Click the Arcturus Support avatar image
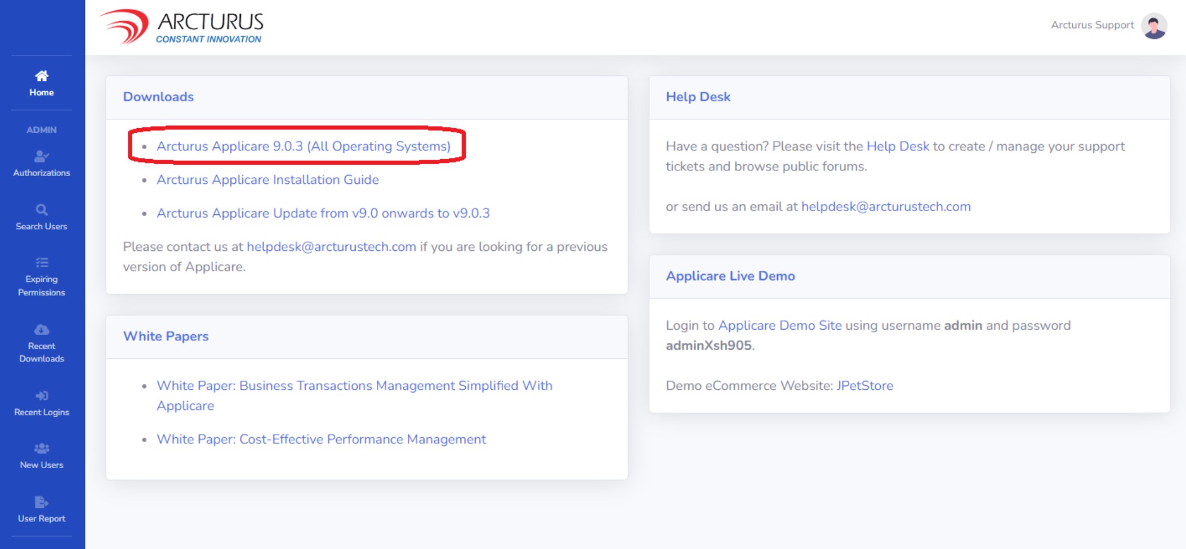This screenshot has width=1186, height=549. click(x=1154, y=26)
